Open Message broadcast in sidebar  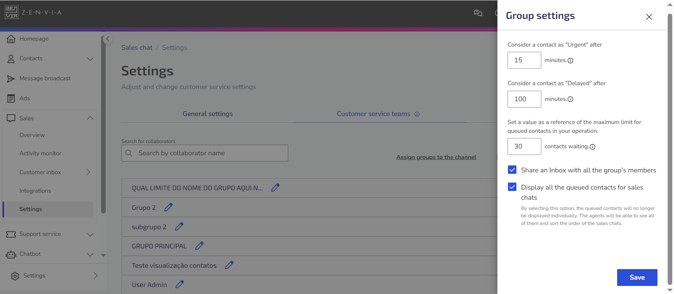(x=45, y=78)
